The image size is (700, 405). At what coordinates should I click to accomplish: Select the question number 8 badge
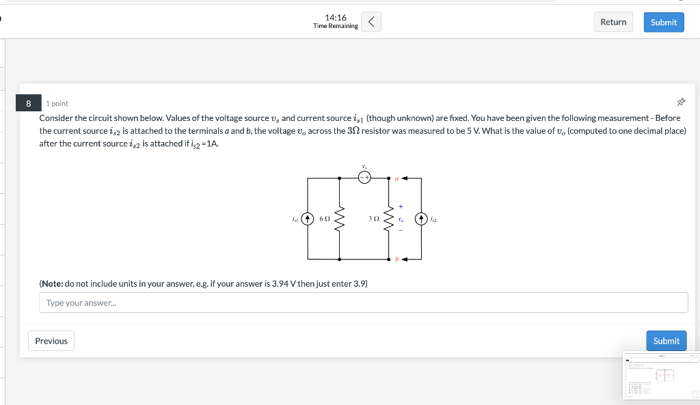(28, 102)
